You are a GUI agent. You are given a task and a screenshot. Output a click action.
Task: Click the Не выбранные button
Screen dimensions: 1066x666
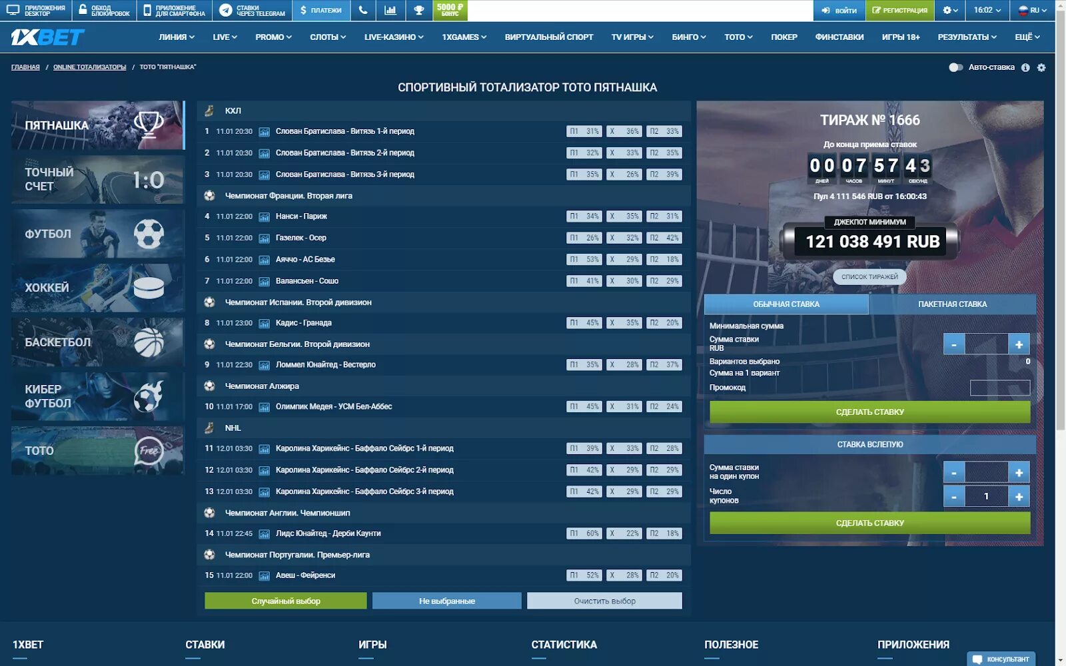click(x=447, y=601)
